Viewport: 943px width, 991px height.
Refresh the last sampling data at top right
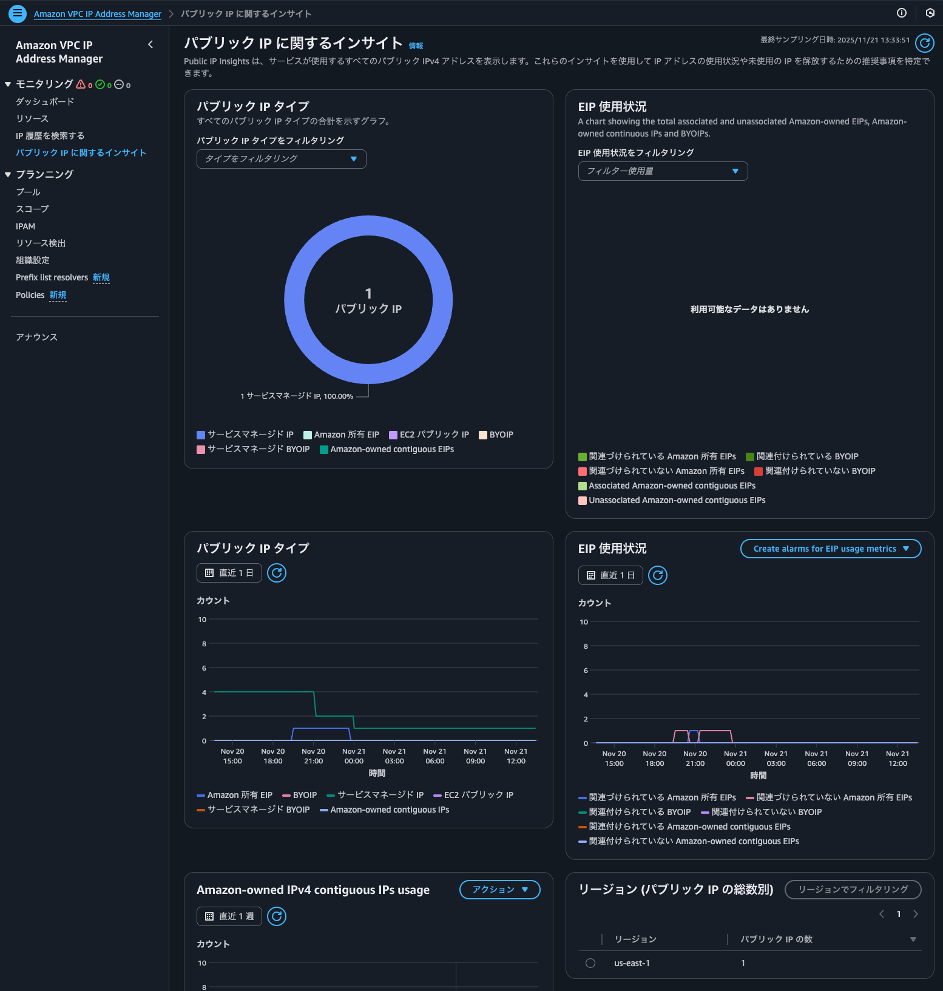[924, 43]
